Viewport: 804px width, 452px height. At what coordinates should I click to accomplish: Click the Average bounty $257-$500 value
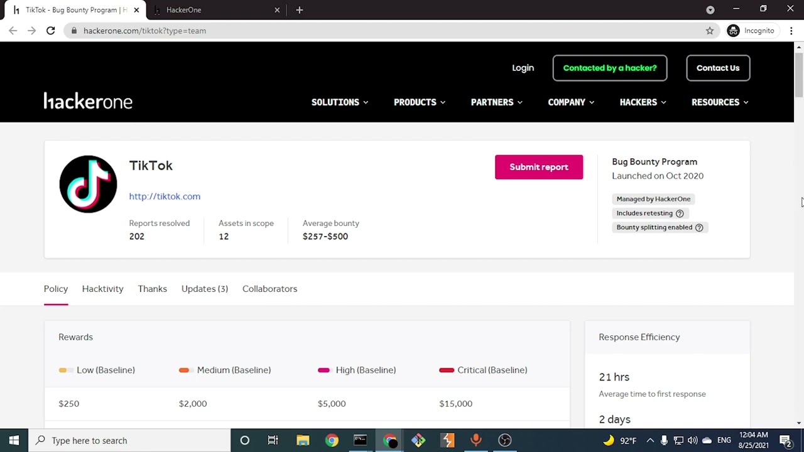coord(325,237)
